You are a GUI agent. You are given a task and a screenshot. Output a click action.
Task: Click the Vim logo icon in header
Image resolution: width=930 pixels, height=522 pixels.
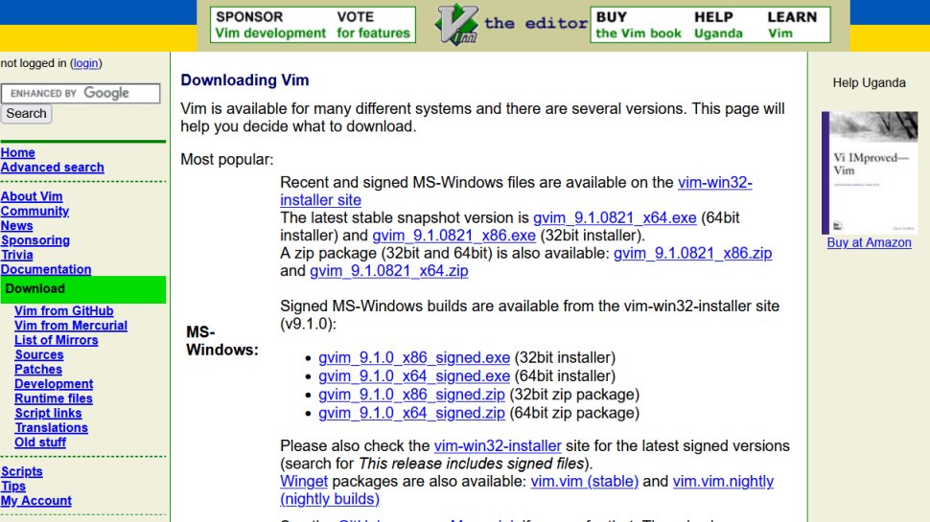click(x=455, y=24)
